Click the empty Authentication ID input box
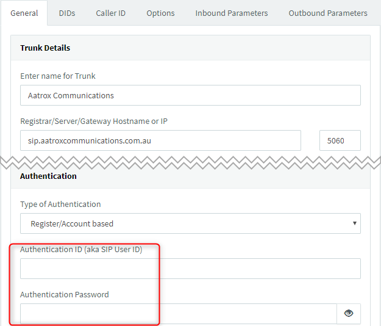 coord(190,269)
